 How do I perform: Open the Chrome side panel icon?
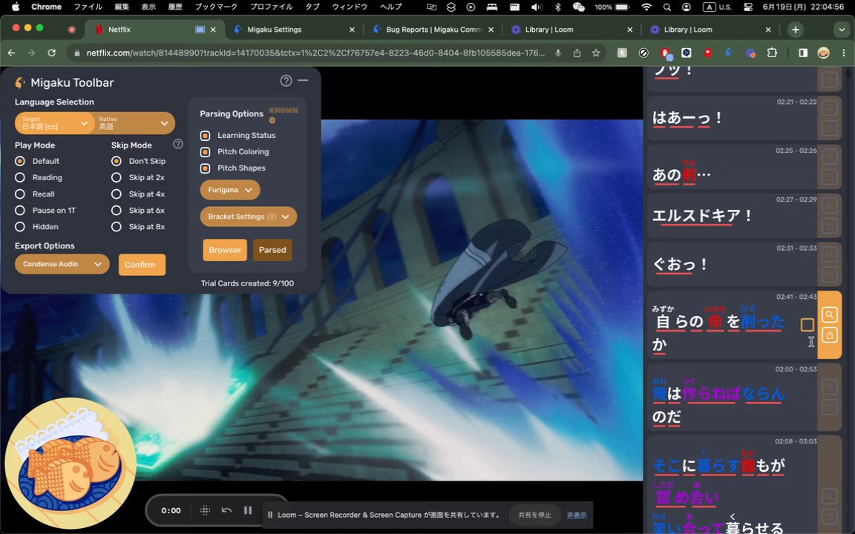[803, 53]
